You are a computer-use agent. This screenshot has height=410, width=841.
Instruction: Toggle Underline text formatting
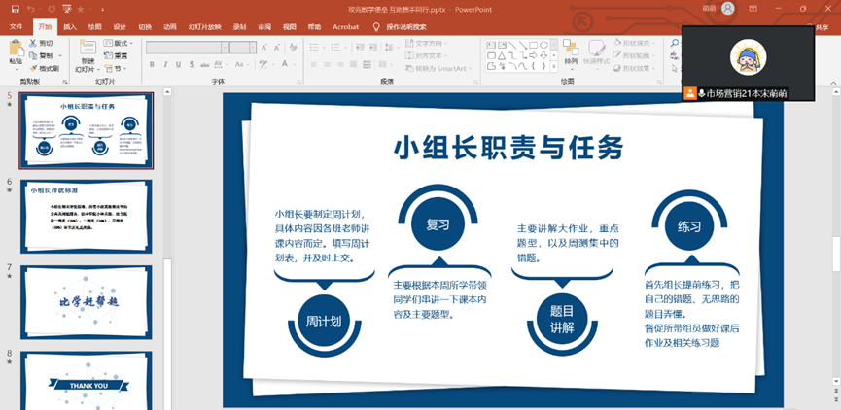point(179,65)
